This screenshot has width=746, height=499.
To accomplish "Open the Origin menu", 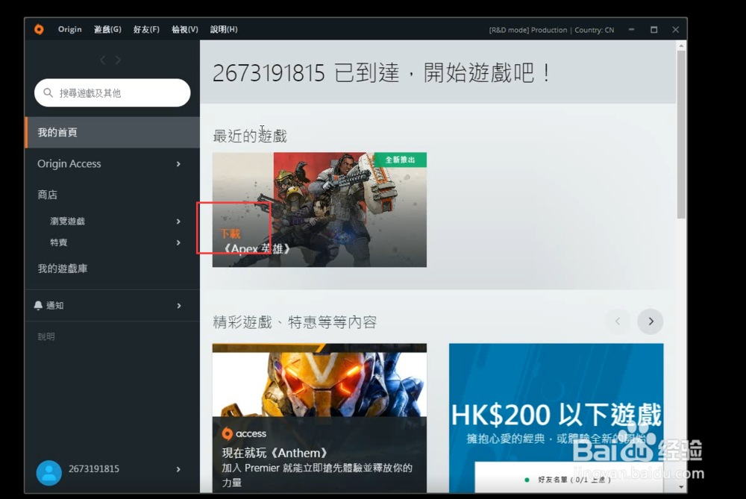I will pyautogui.click(x=70, y=30).
